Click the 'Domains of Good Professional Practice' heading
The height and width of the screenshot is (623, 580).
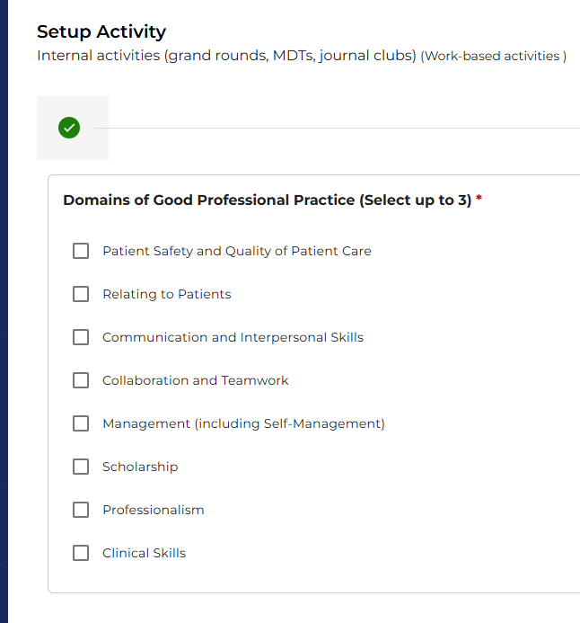click(267, 200)
